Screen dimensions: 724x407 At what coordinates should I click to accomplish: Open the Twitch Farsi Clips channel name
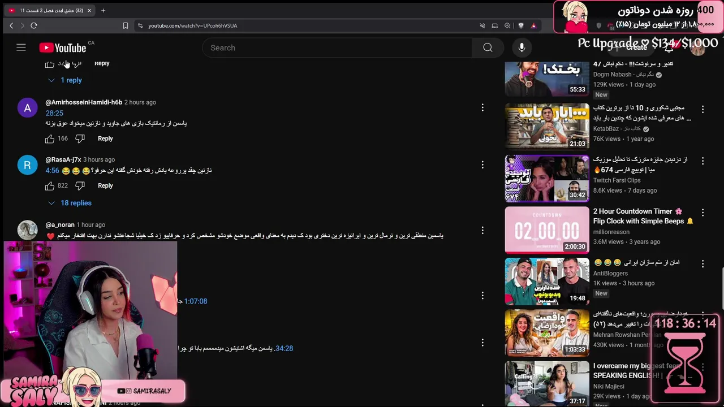[x=617, y=180]
